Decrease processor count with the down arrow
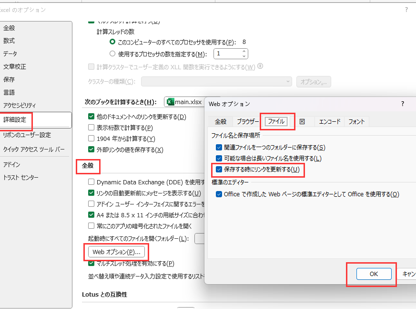The width and height of the screenshot is (416, 309). point(244,56)
